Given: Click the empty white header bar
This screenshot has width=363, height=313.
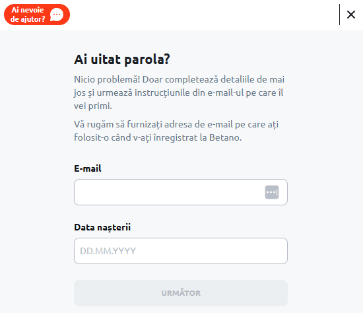Looking at the screenshot, I should (x=204, y=15).
